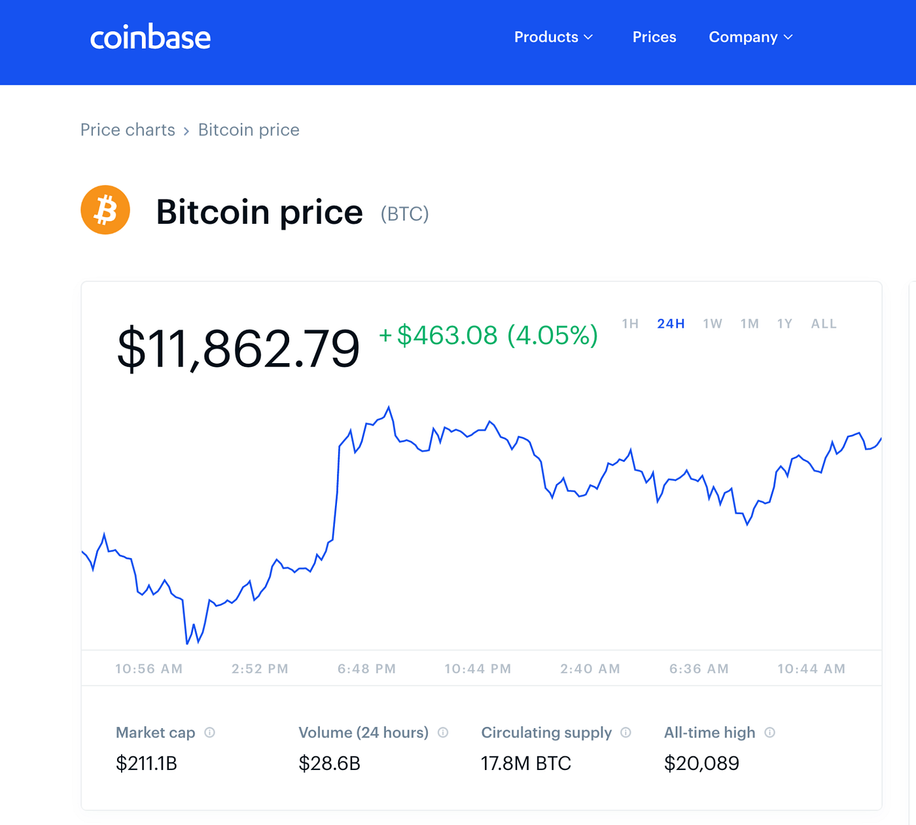View the 1Y price history
The image size is (916, 825).
(x=784, y=323)
